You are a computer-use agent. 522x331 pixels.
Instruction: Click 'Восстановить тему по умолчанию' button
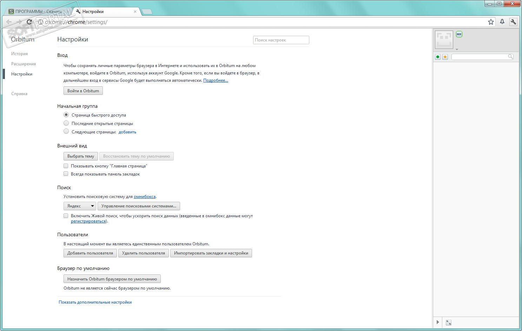pos(137,156)
